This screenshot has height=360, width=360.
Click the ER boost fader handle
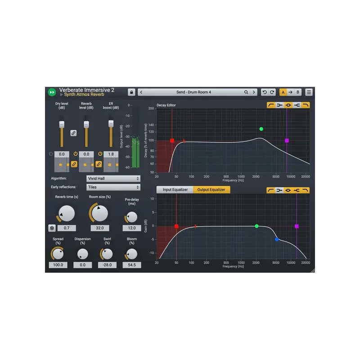click(111, 123)
